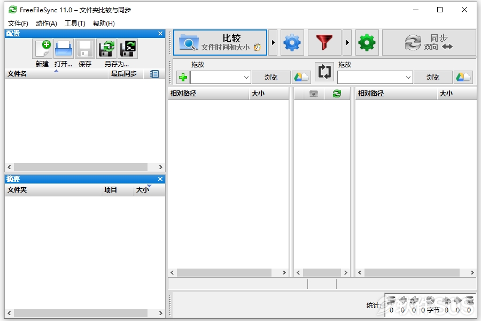Expand the arrow right of the 比较 button
This screenshot has height=321, width=481.
(273, 43)
